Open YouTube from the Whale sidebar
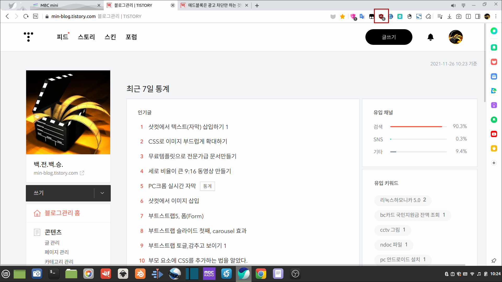 click(x=494, y=134)
